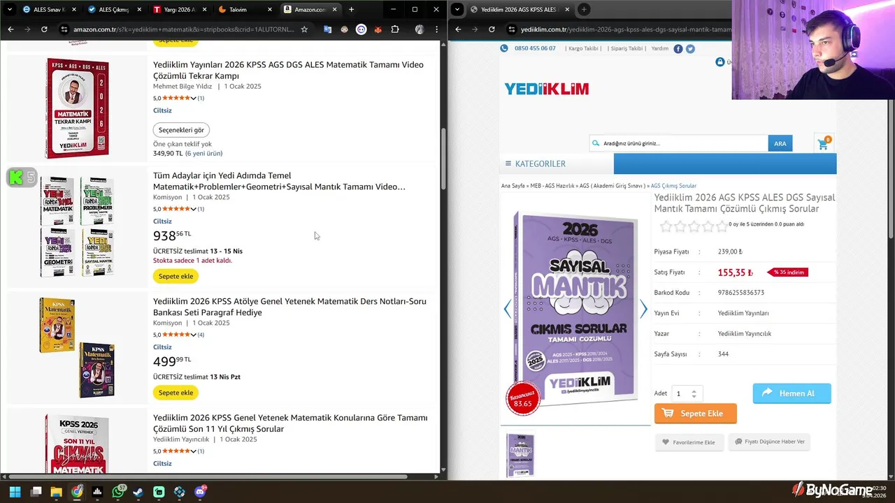Open the Yediiklim shopping cart icon

coord(824,144)
